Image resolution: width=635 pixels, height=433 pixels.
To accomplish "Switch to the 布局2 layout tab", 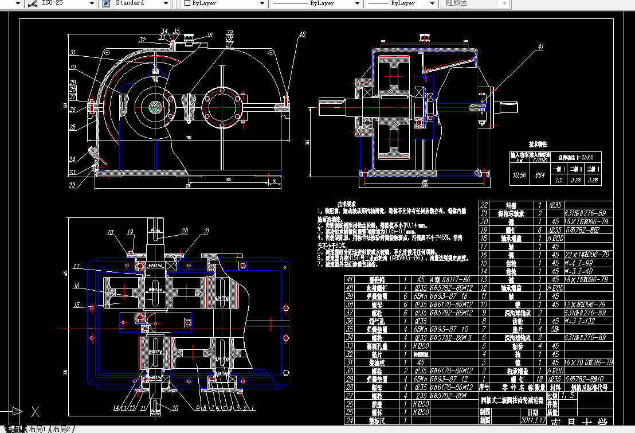I will (x=62, y=429).
